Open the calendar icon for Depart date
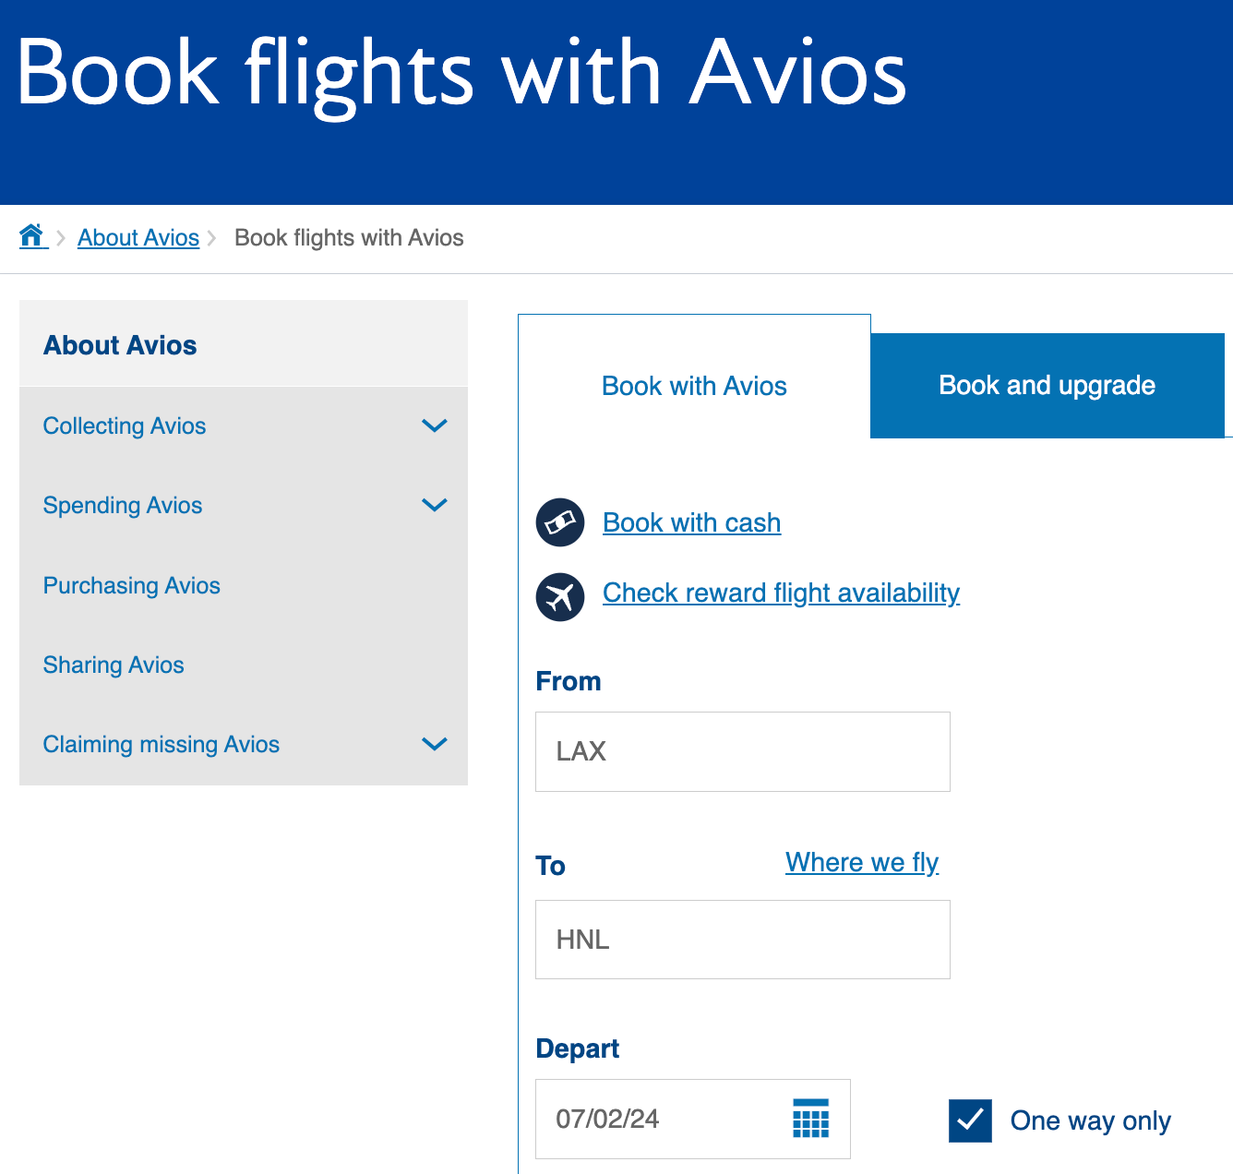 [x=809, y=1119]
